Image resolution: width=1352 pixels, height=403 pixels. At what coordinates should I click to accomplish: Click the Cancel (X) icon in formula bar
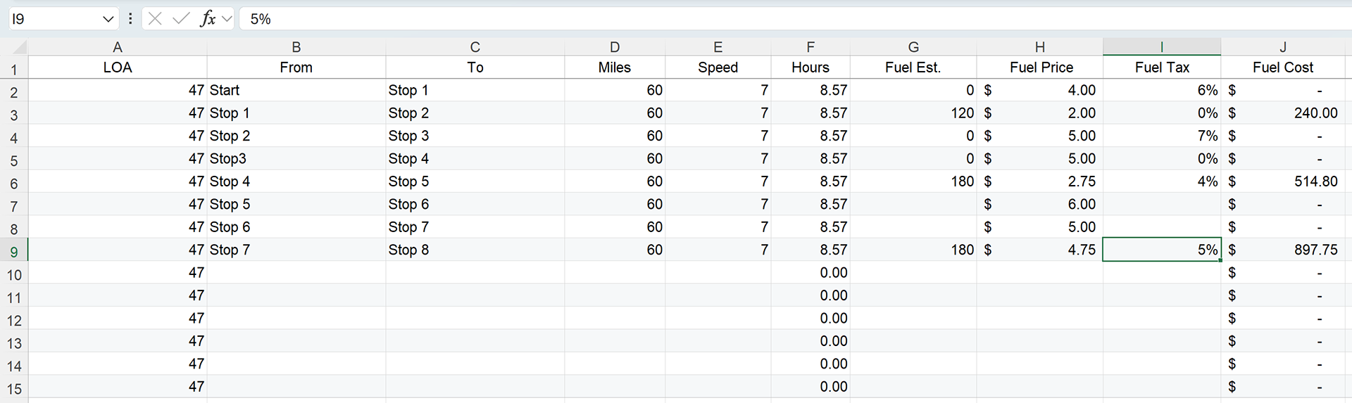(155, 19)
